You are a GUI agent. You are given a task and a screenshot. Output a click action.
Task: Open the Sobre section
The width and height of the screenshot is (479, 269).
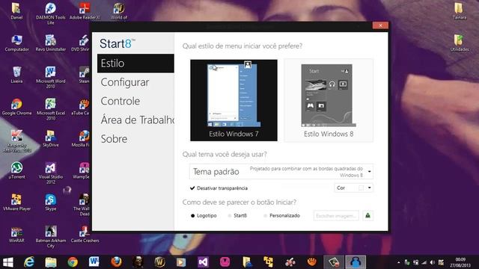[114, 139]
